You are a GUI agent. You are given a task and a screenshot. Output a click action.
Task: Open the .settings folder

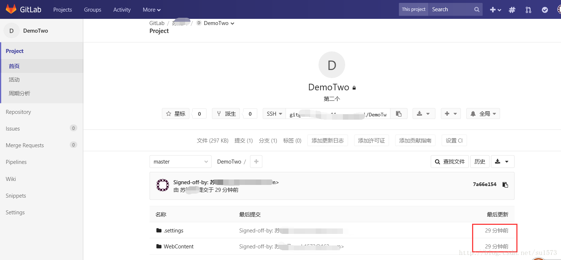pos(173,230)
